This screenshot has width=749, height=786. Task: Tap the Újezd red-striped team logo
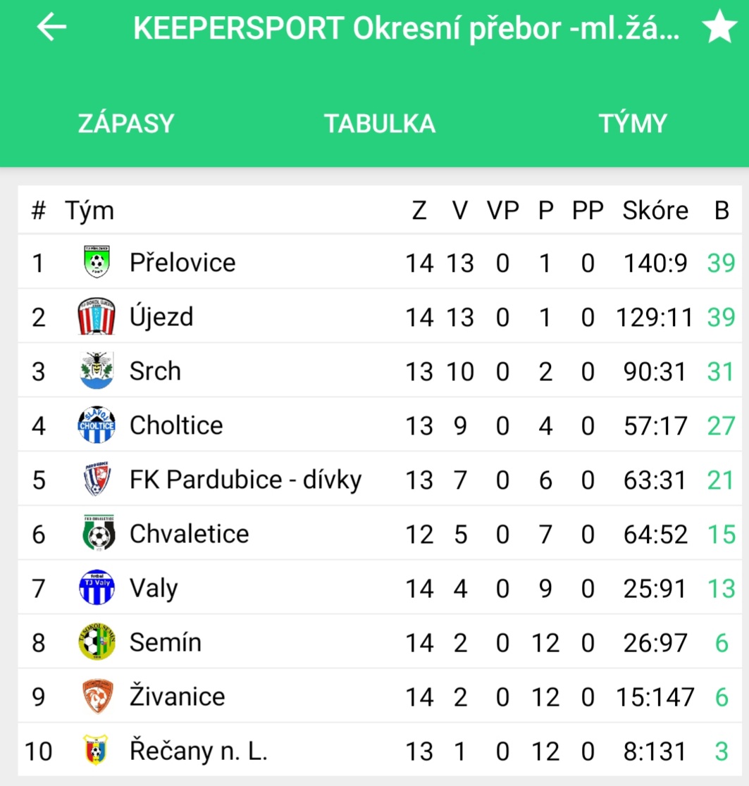(97, 316)
